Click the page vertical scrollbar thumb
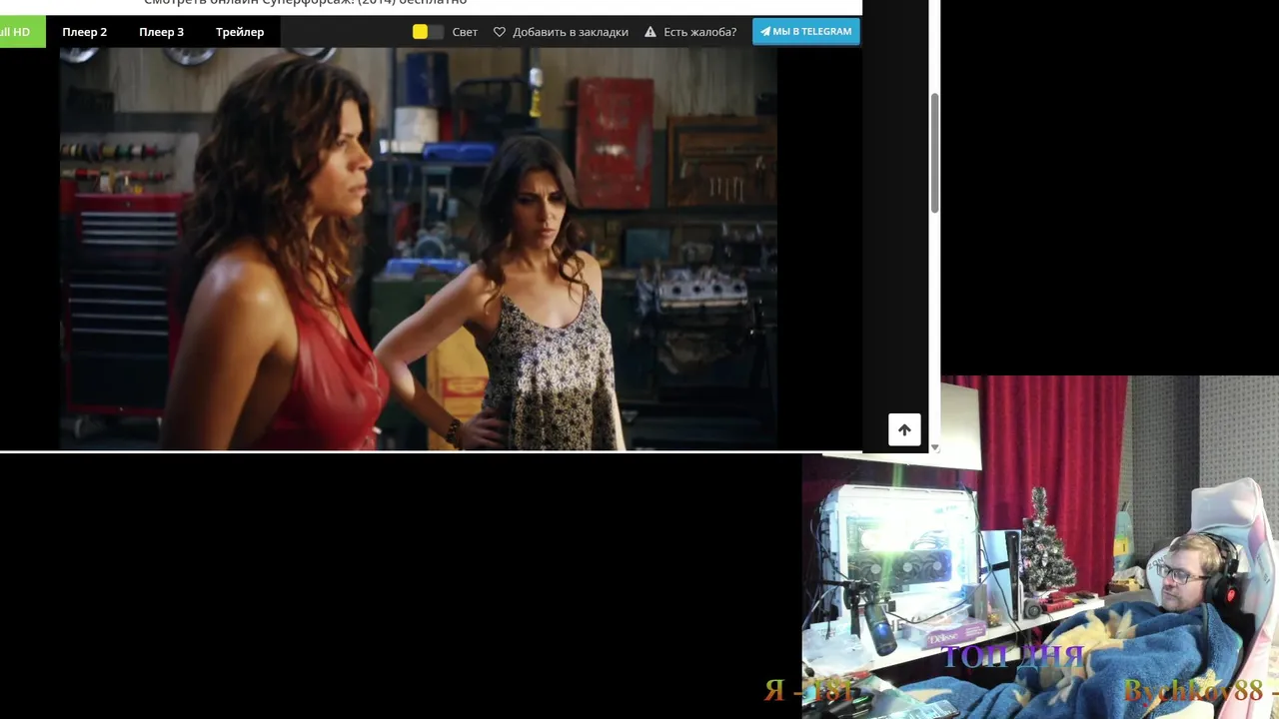 coord(934,152)
